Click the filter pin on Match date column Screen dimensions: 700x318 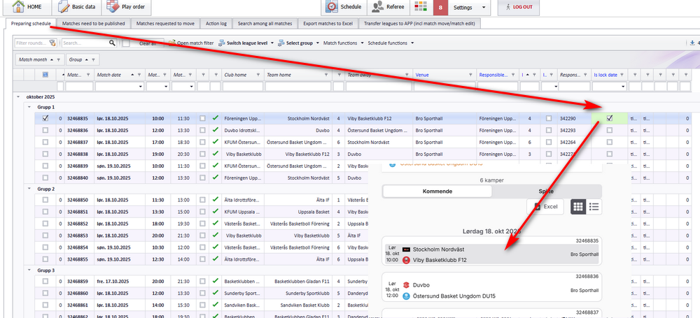140,75
